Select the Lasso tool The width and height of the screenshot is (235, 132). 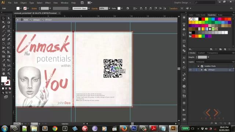(9, 22)
